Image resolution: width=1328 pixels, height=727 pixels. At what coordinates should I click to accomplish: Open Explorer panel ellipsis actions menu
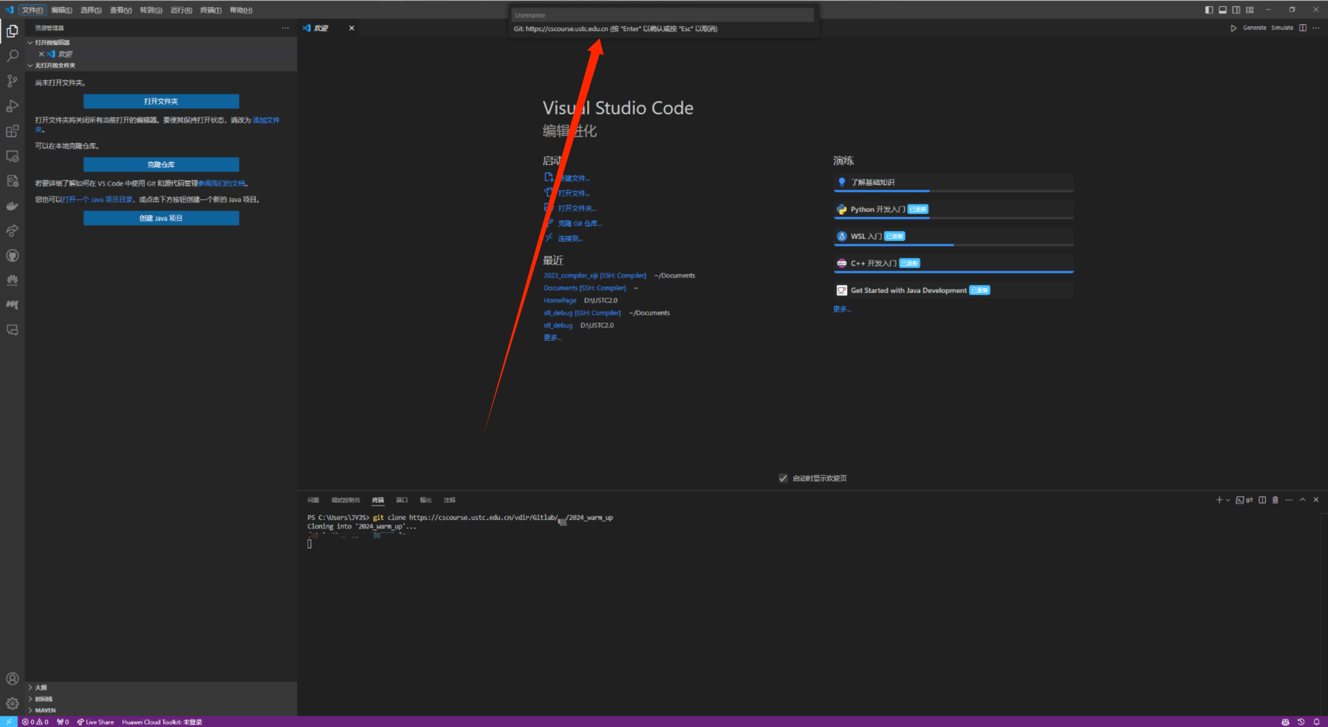tap(285, 28)
